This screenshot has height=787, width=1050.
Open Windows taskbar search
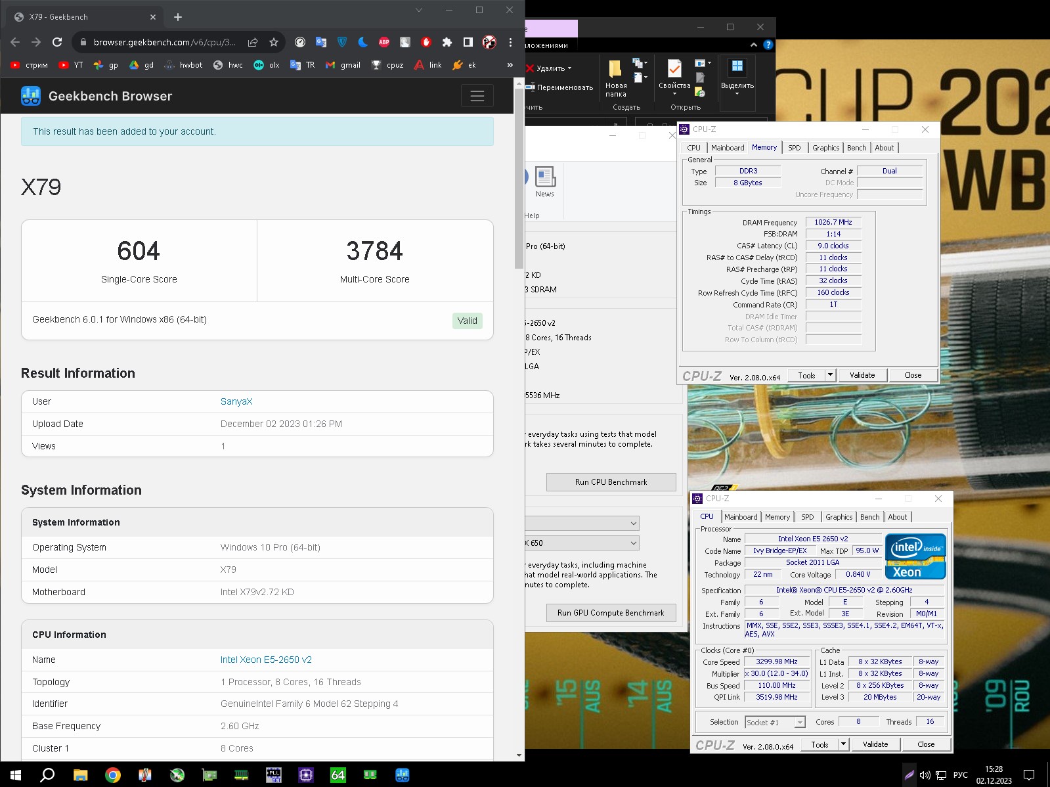(x=47, y=775)
